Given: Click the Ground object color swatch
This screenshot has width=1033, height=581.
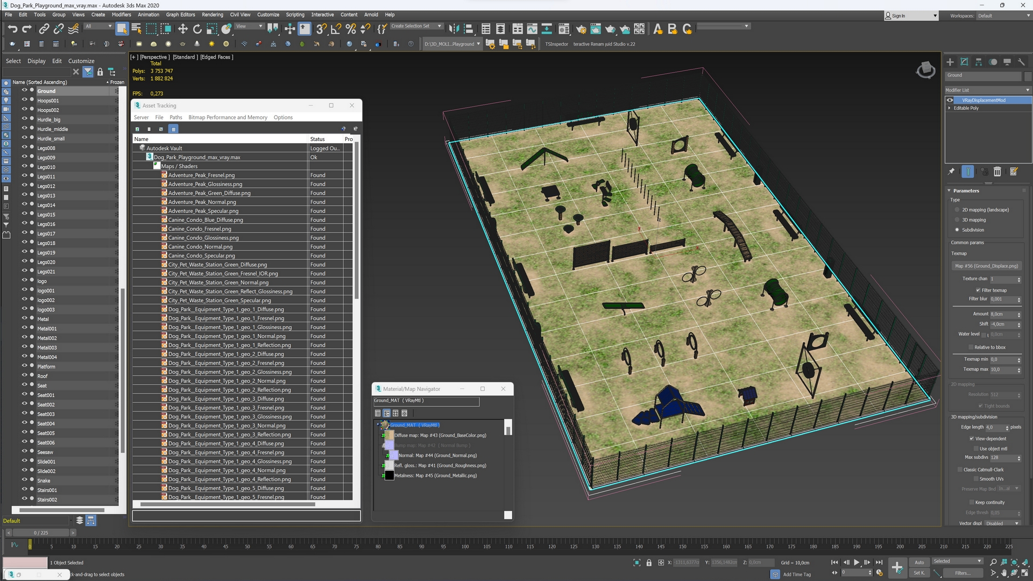Looking at the screenshot, I should click(1027, 76).
